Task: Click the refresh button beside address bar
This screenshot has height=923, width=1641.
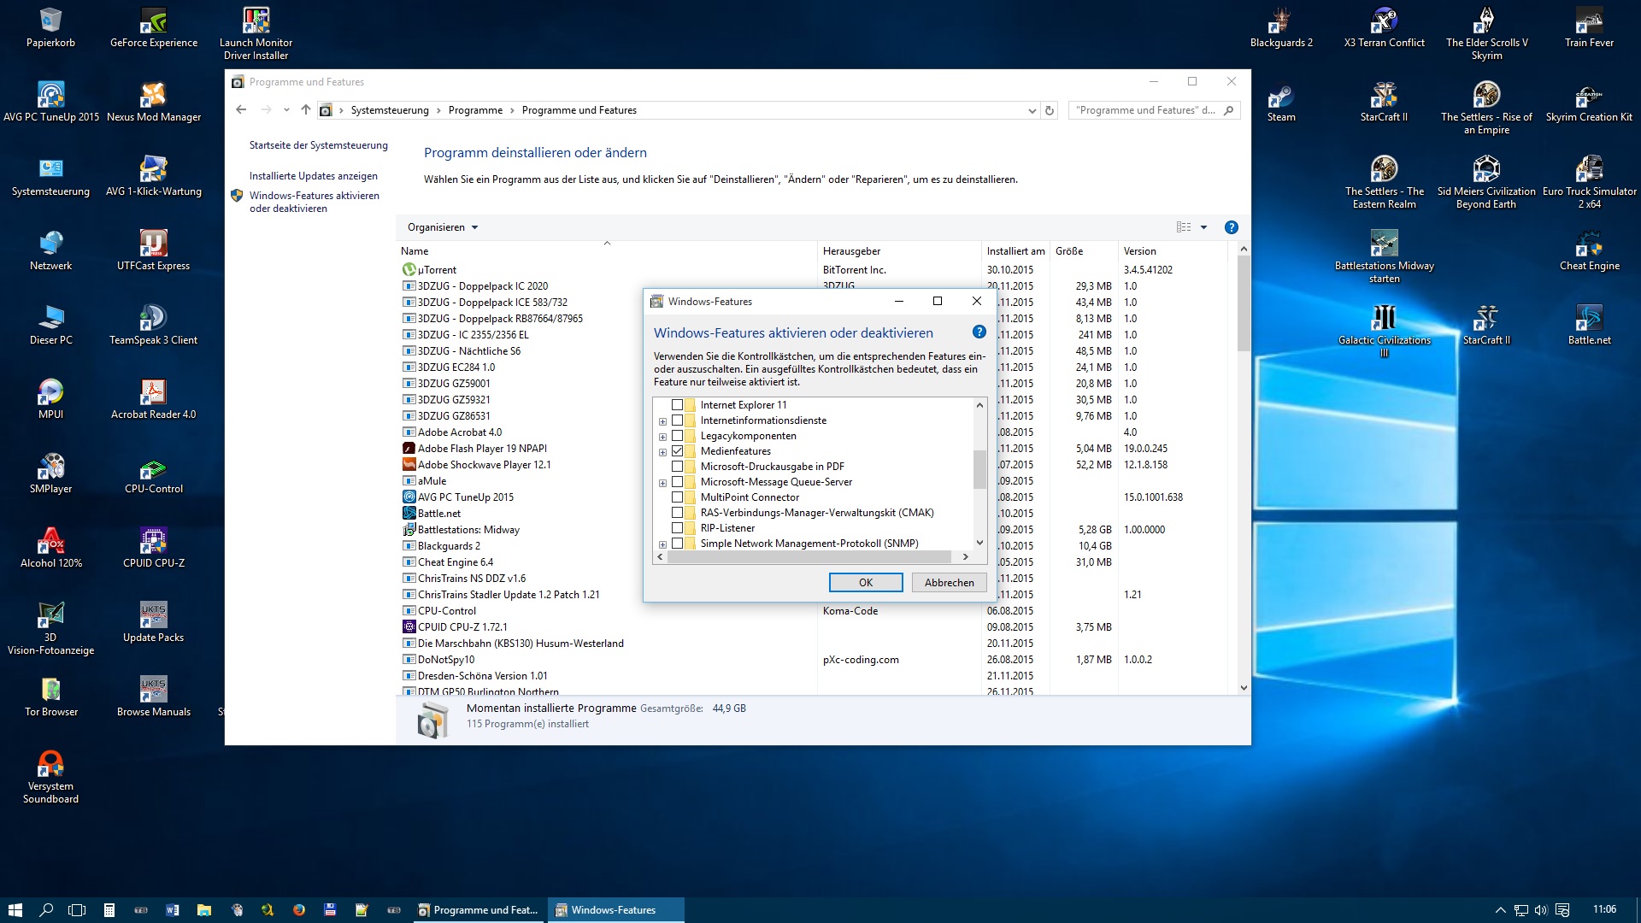Action: pyautogui.click(x=1050, y=110)
